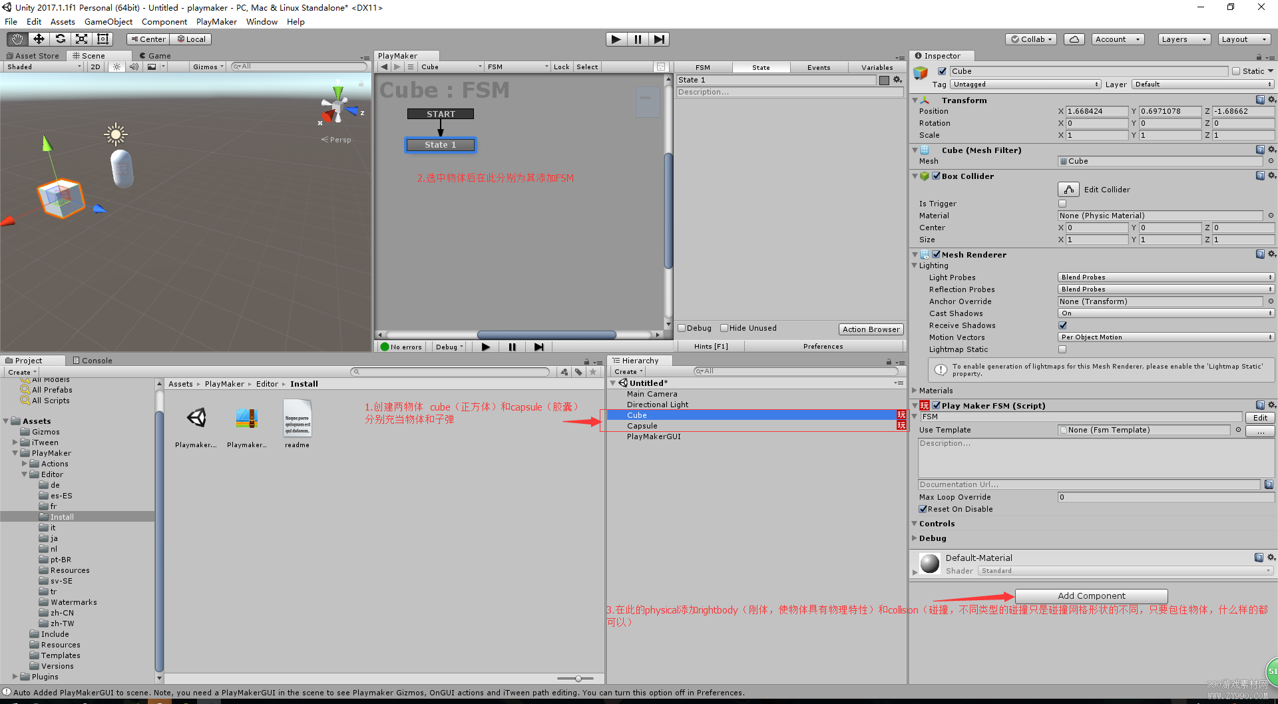Open the Component menu
The image size is (1278, 704).
point(164,22)
